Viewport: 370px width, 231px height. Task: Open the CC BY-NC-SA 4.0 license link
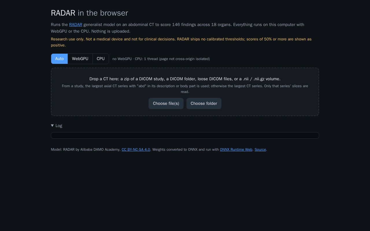[136, 150]
